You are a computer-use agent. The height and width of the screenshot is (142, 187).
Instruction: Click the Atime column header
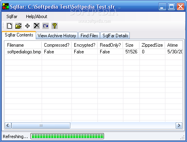[x=174, y=45]
